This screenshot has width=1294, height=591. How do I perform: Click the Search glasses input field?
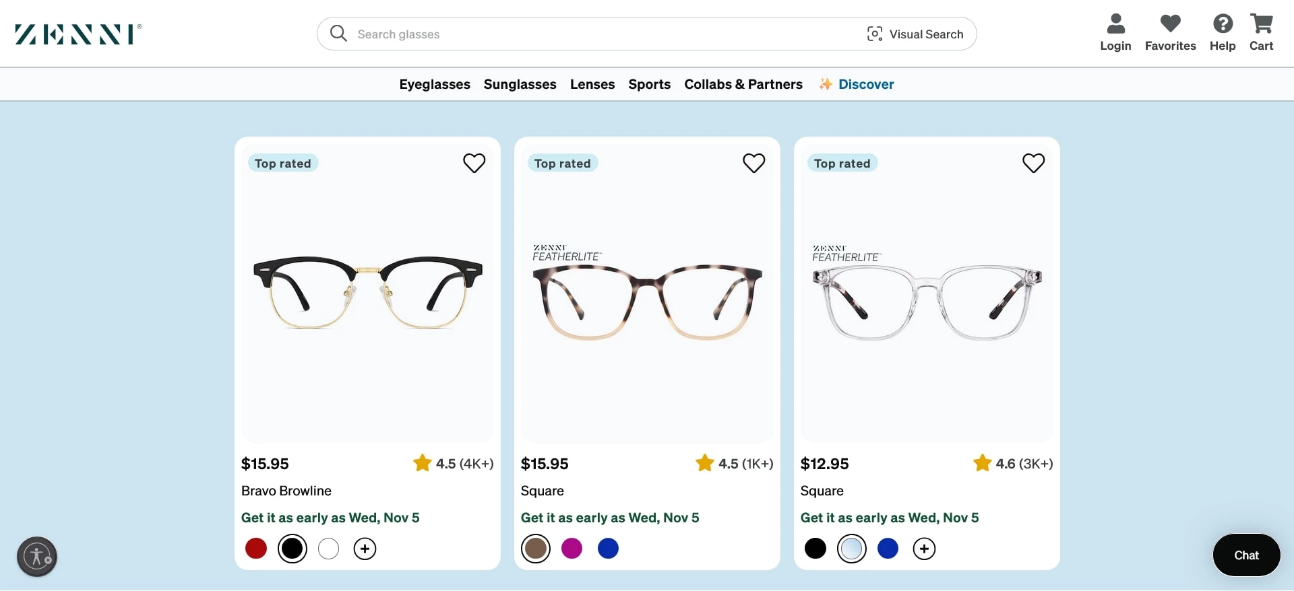click(607, 34)
